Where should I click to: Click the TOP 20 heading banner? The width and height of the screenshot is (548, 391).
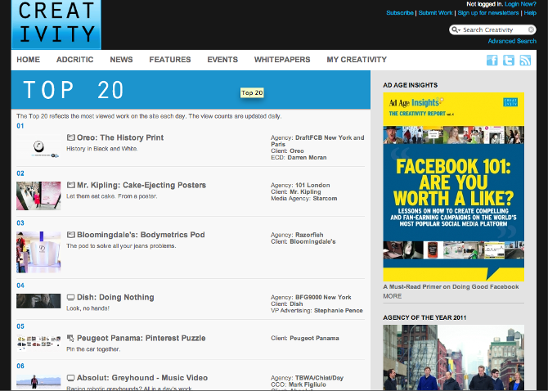click(x=191, y=90)
